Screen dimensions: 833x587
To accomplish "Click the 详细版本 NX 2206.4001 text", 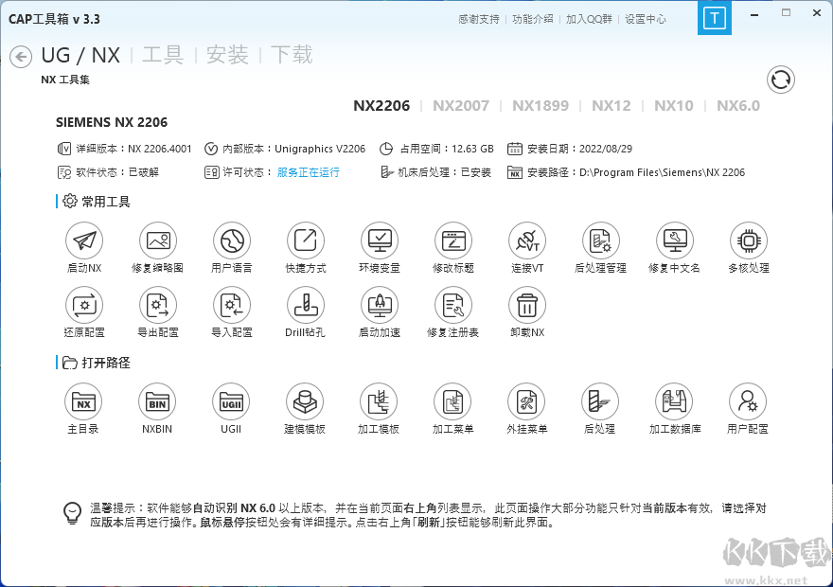I will (x=133, y=149).
